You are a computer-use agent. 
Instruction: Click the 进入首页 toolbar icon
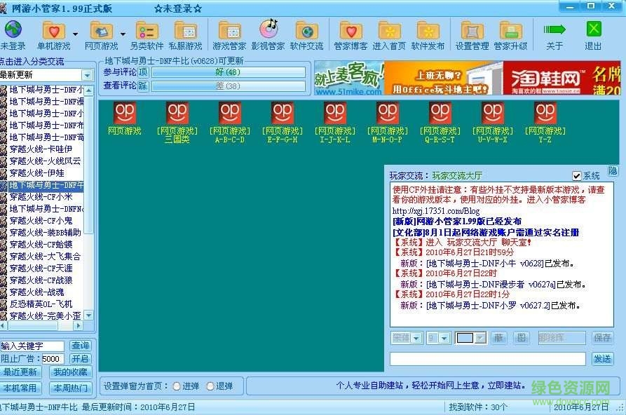(389, 30)
